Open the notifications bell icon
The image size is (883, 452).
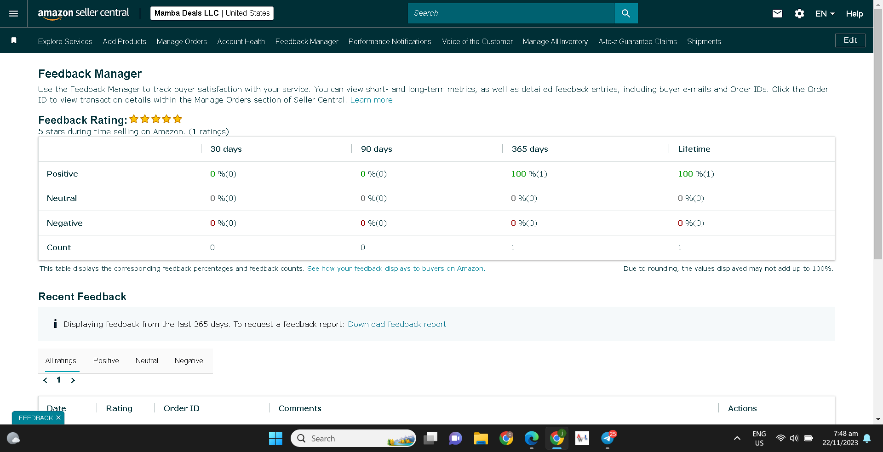tap(867, 438)
